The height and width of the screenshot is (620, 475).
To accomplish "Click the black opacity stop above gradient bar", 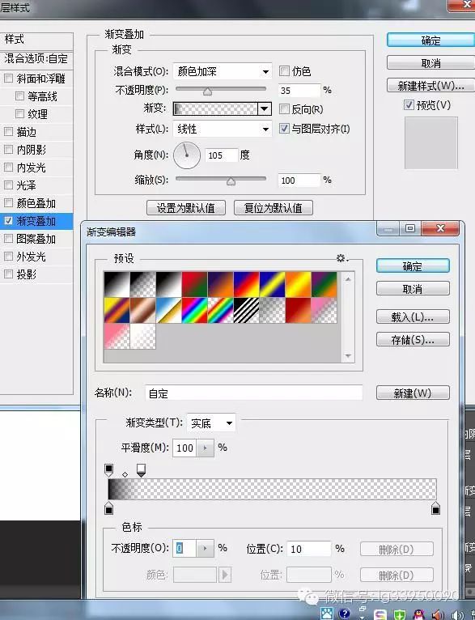I will (108, 470).
